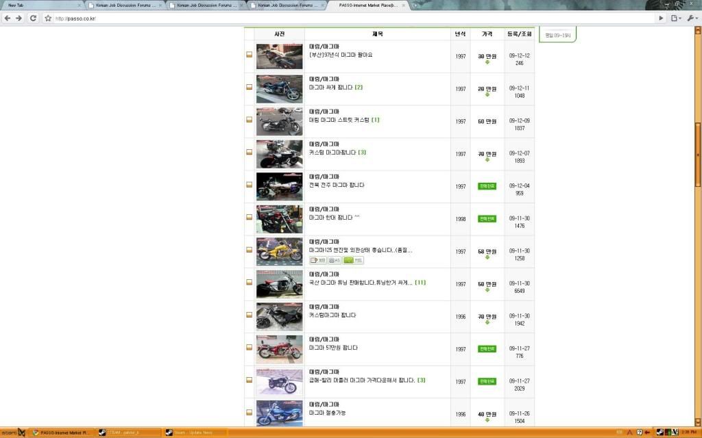The height and width of the screenshot is (438, 702).
Task: Switch to the New Tab browser tab
Action: click(41, 5)
